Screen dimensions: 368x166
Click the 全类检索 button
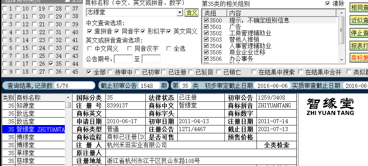tap(277, 145)
